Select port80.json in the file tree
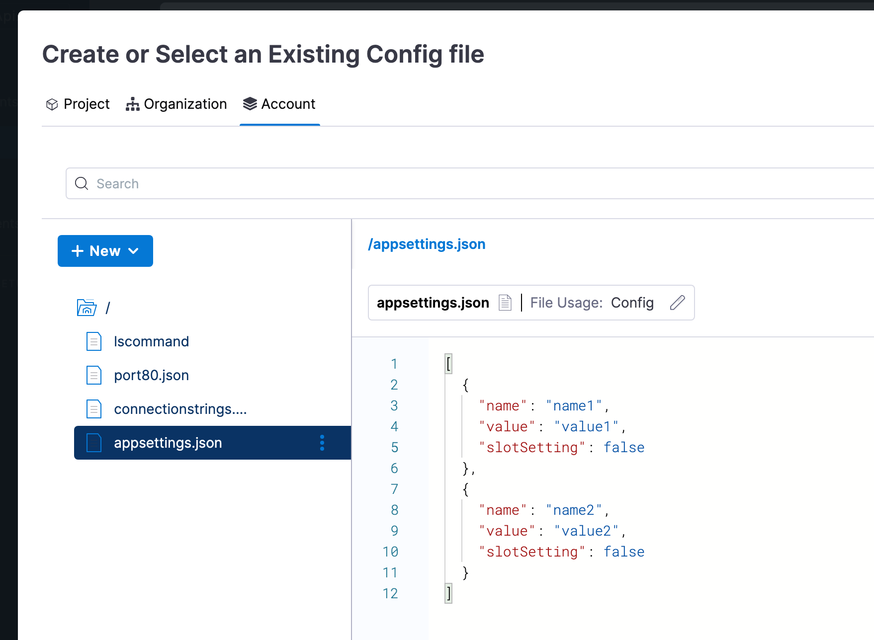 pyautogui.click(x=151, y=375)
